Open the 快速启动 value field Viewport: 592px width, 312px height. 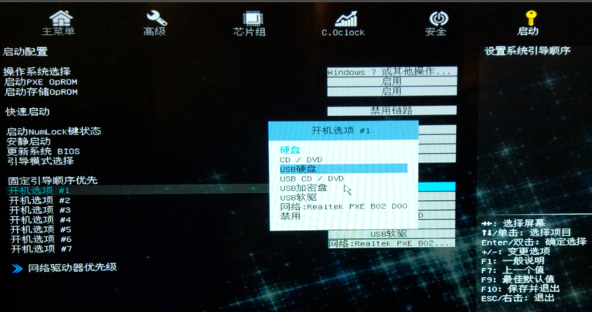391,110
